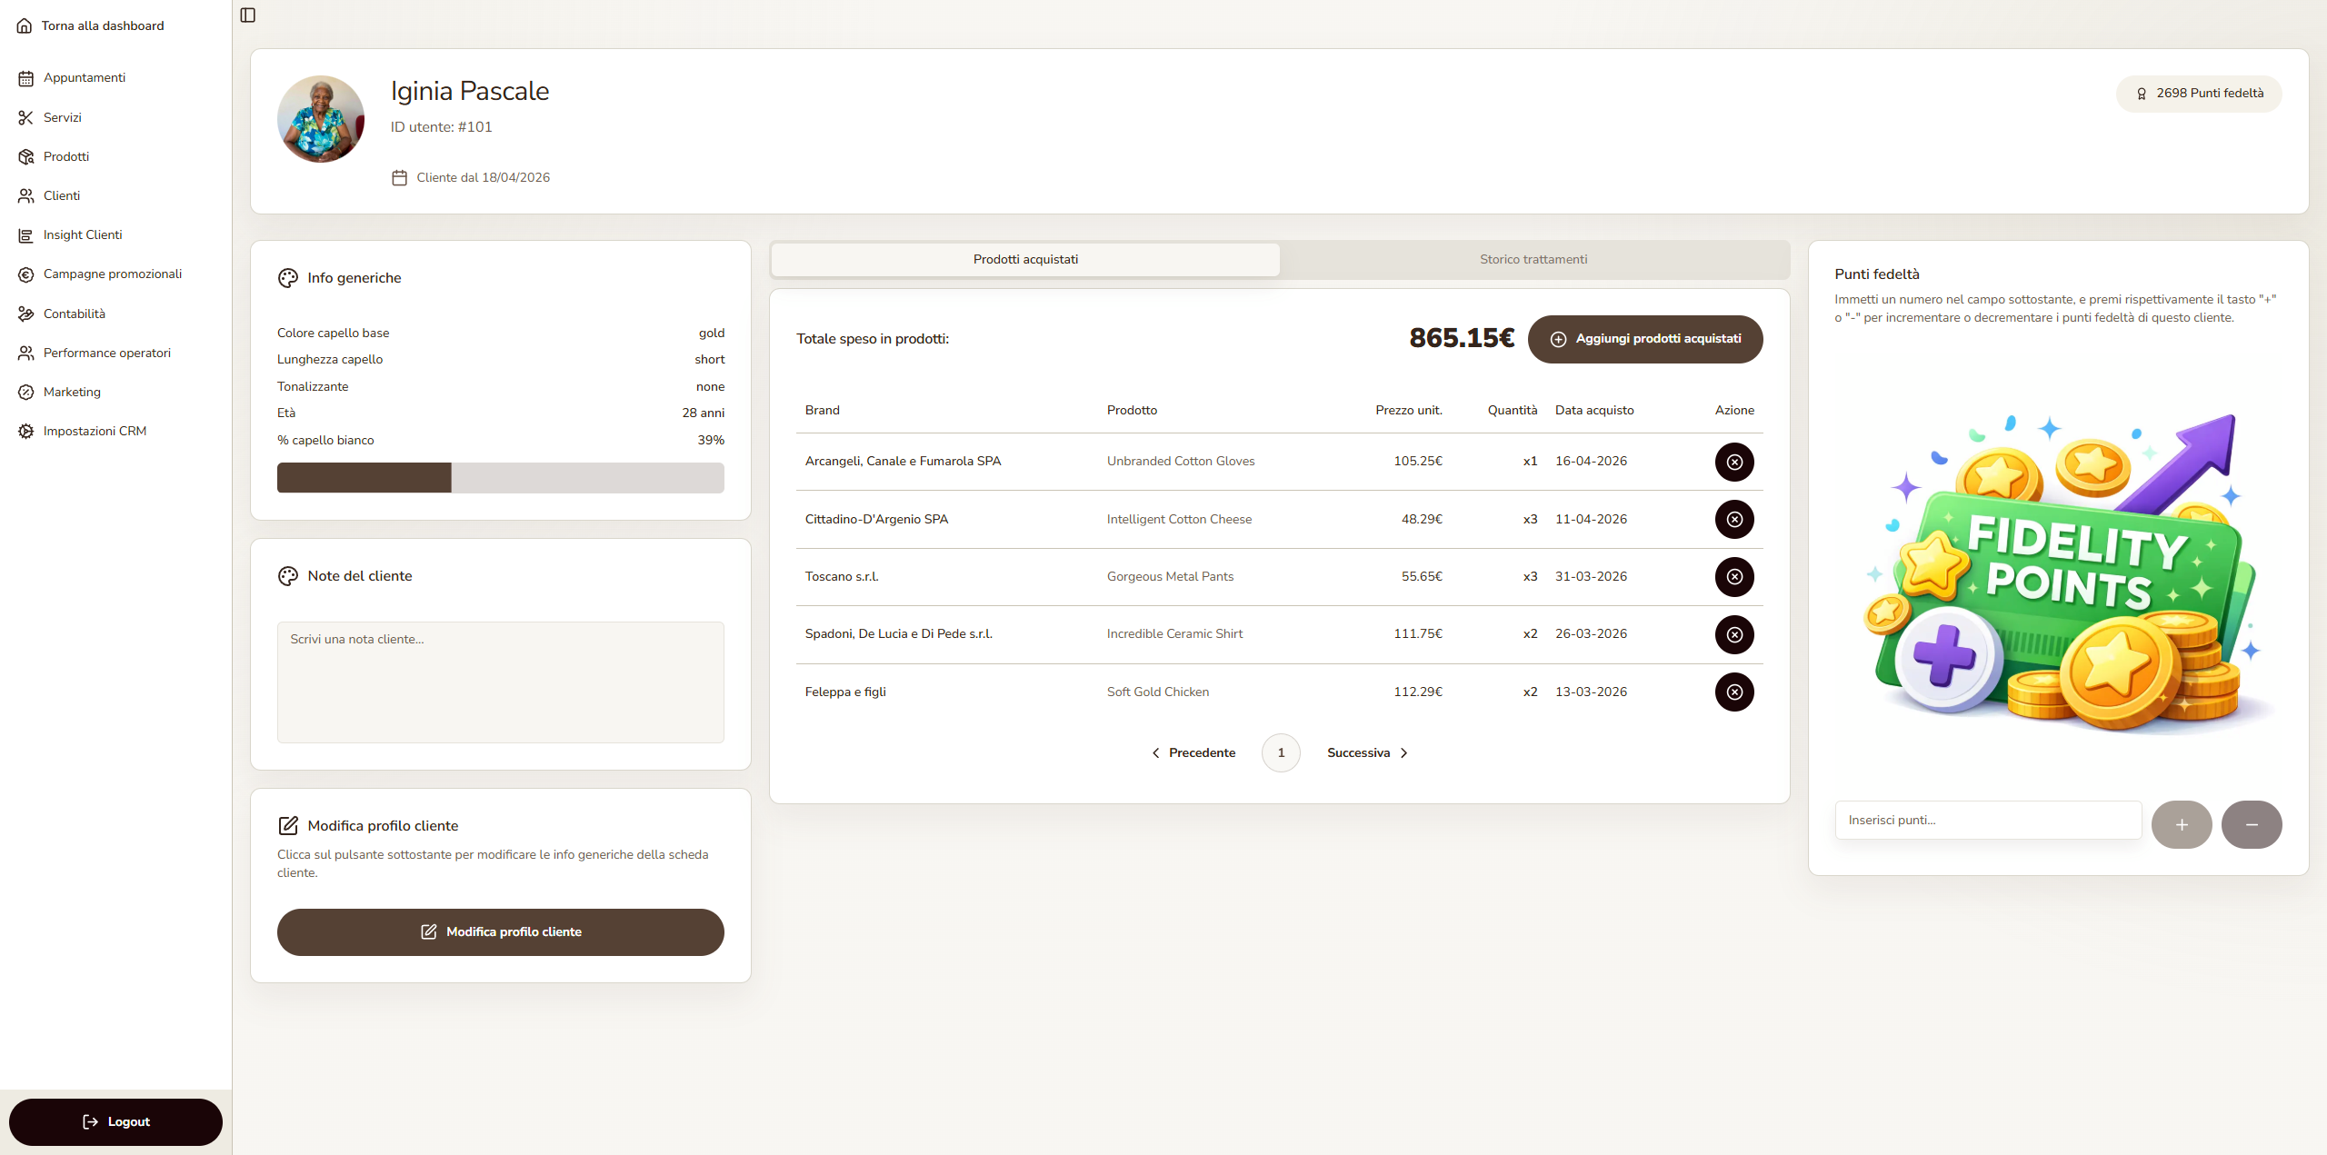Click the Impostazioni CRM gear icon
2327x1155 pixels.
(x=26, y=432)
